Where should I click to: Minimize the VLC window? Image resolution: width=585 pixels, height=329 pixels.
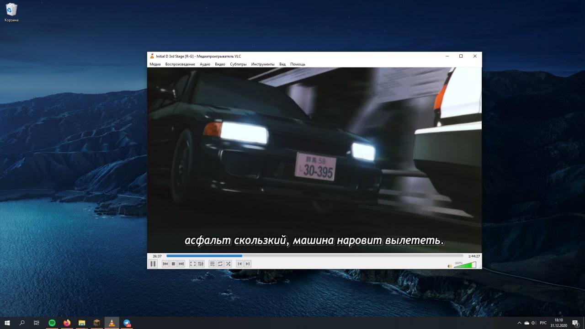coord(447,56)
